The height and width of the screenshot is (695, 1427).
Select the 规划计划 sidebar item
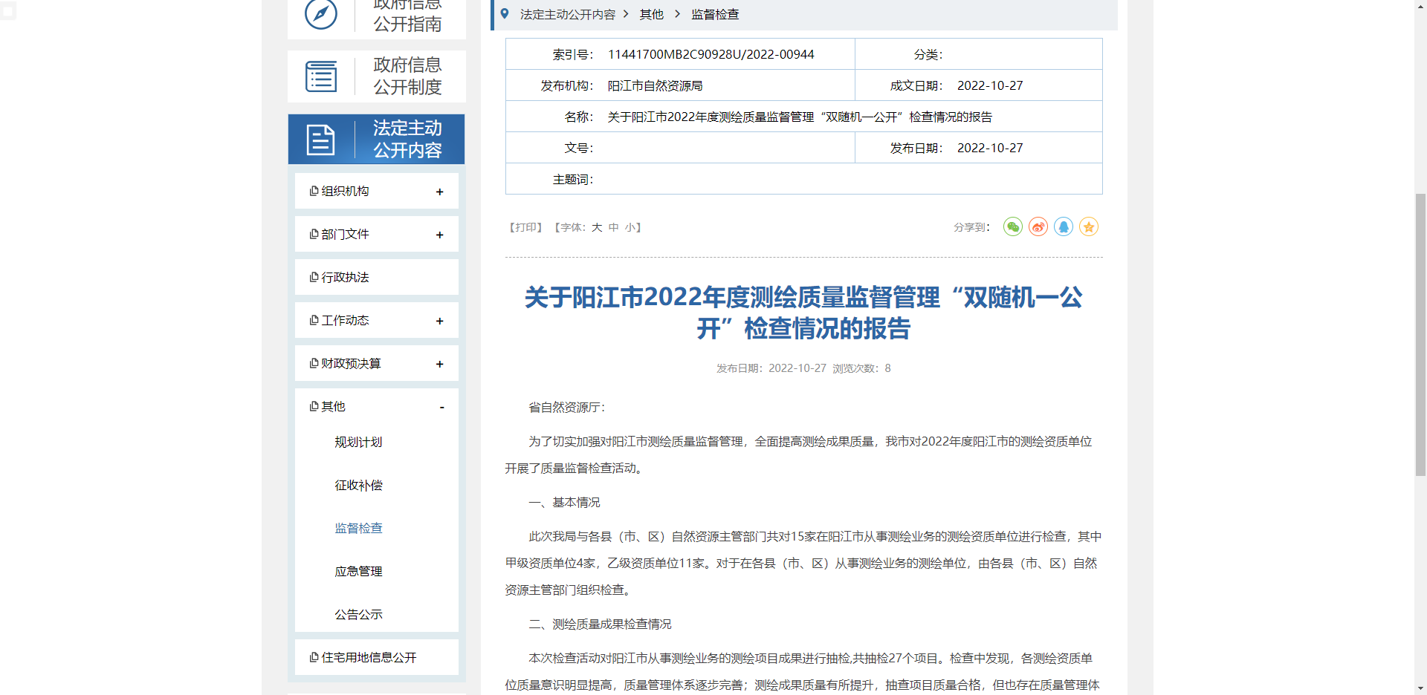tap(357, 442)
